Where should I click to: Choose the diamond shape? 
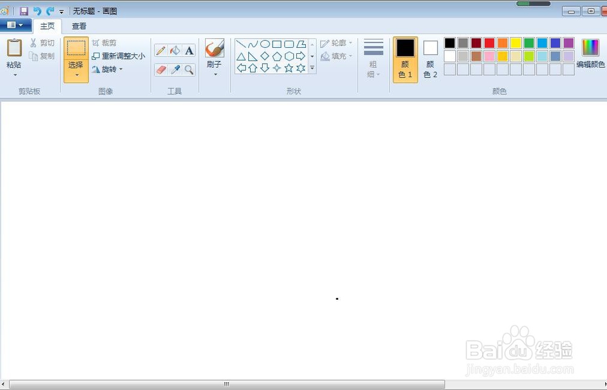(265, 56)
